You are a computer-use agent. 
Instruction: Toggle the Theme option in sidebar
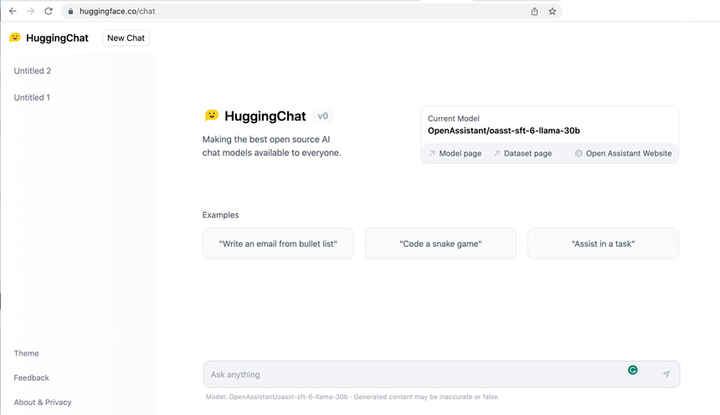click(26, 353)
